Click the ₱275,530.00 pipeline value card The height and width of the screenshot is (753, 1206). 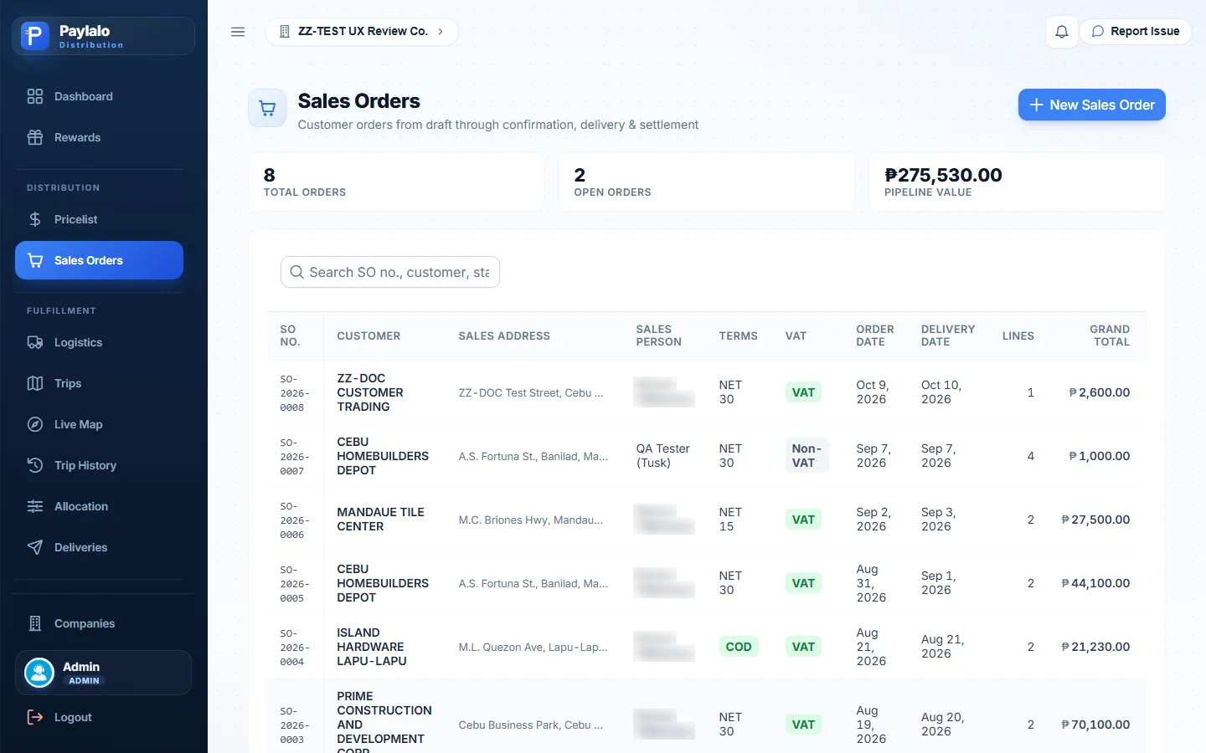point(1018,182)
